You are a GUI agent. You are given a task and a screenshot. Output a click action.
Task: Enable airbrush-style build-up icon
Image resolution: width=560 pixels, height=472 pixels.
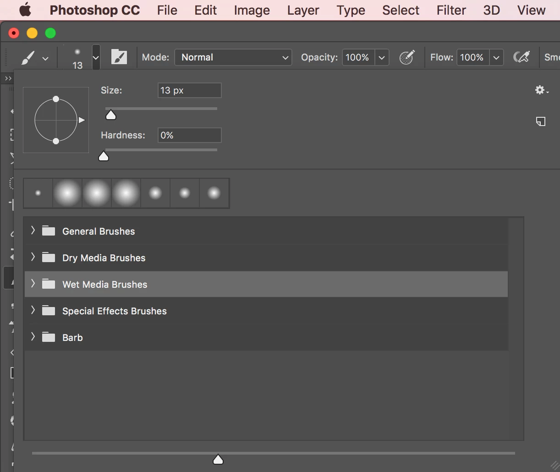pyautogui.click(x=522, y=57)
